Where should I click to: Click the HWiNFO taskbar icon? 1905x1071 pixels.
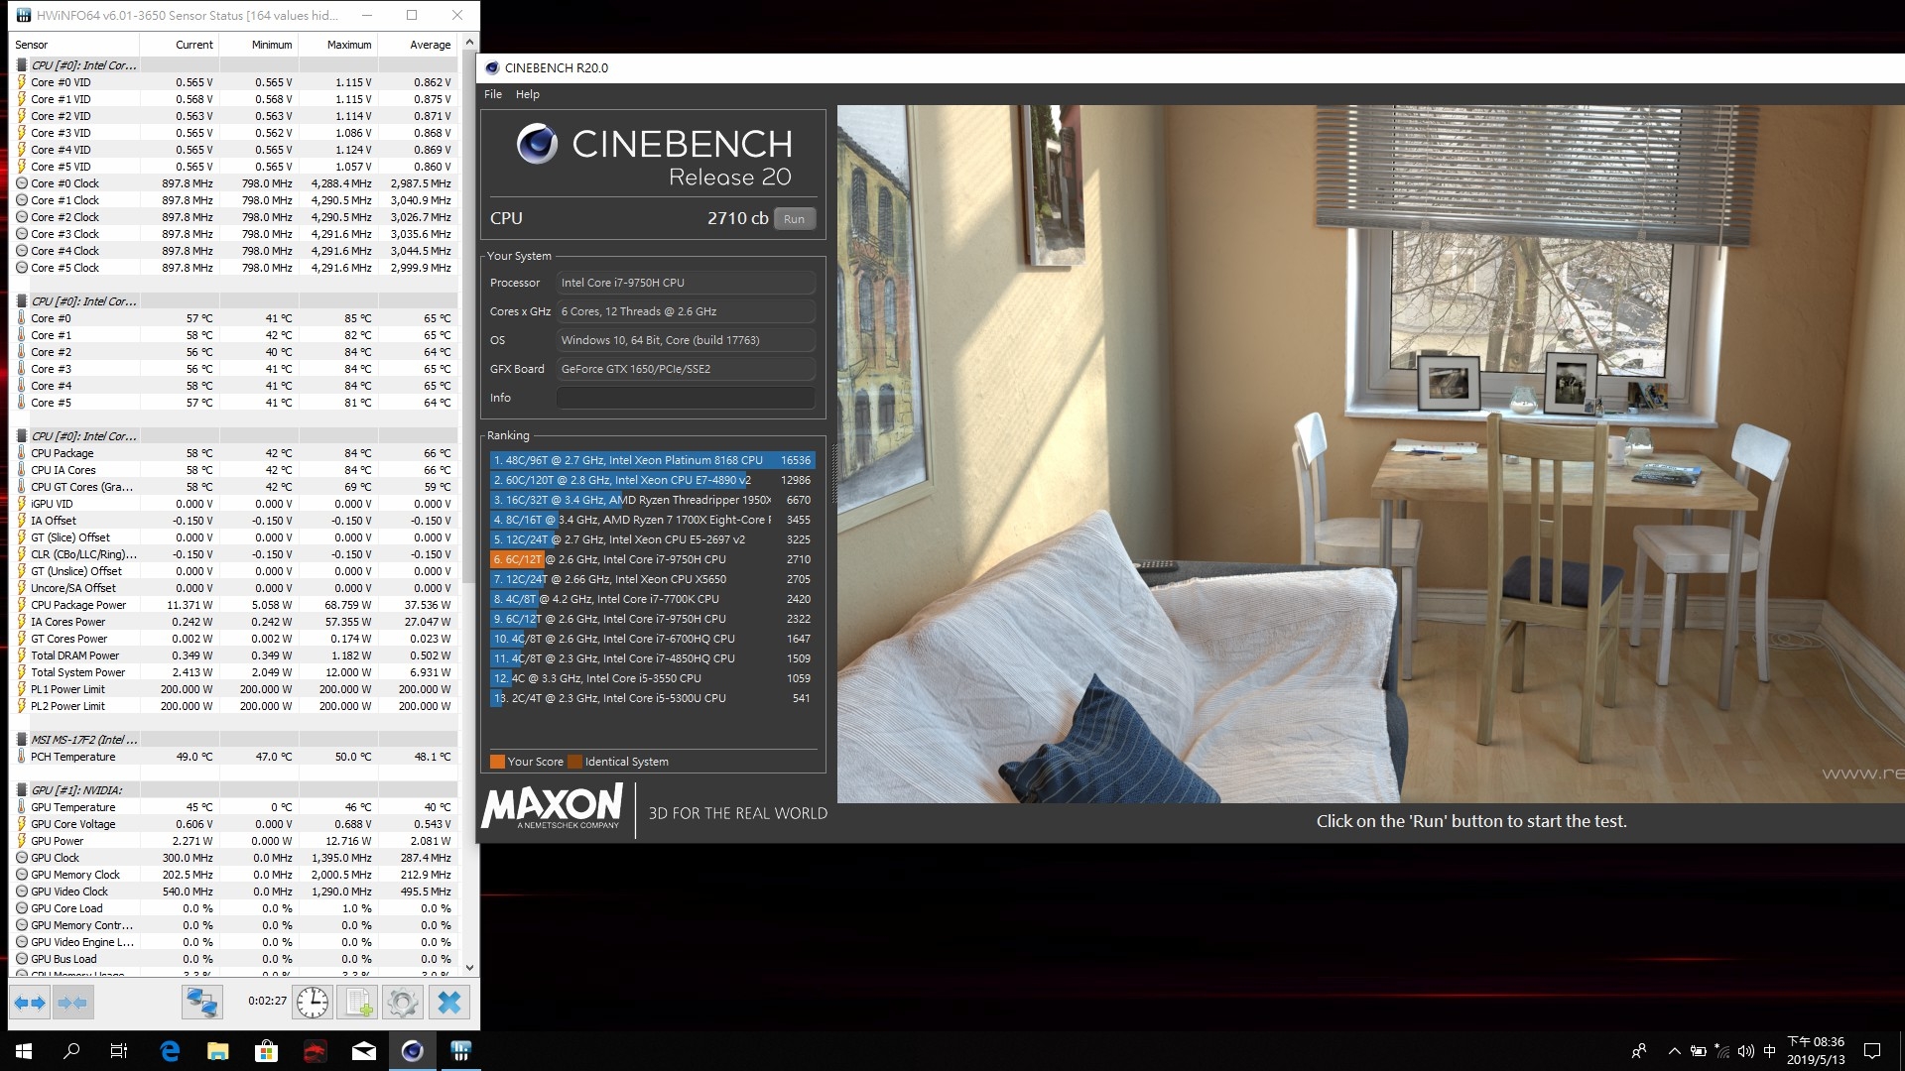tap(460, 1051)
